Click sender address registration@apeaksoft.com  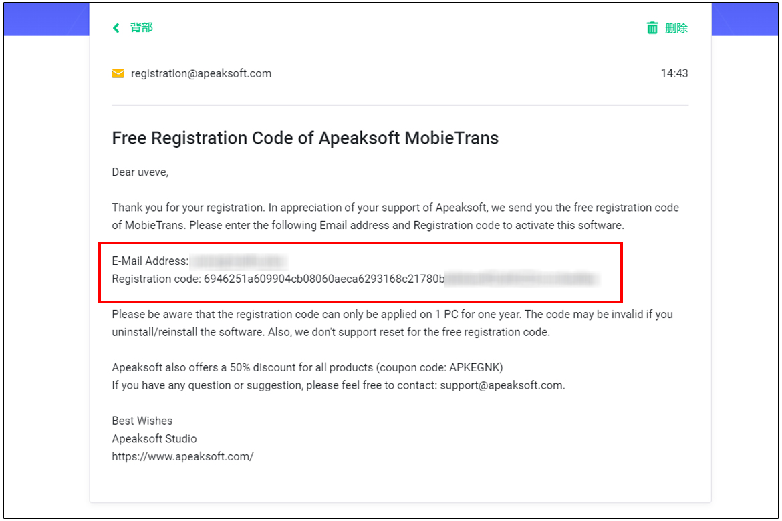point(201,73)
